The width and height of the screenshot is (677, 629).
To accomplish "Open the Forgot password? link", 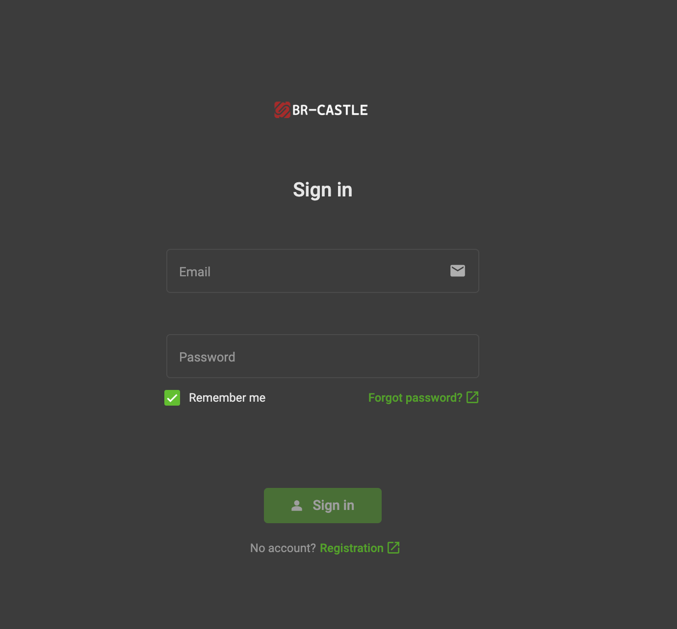I will pos(416,398).
